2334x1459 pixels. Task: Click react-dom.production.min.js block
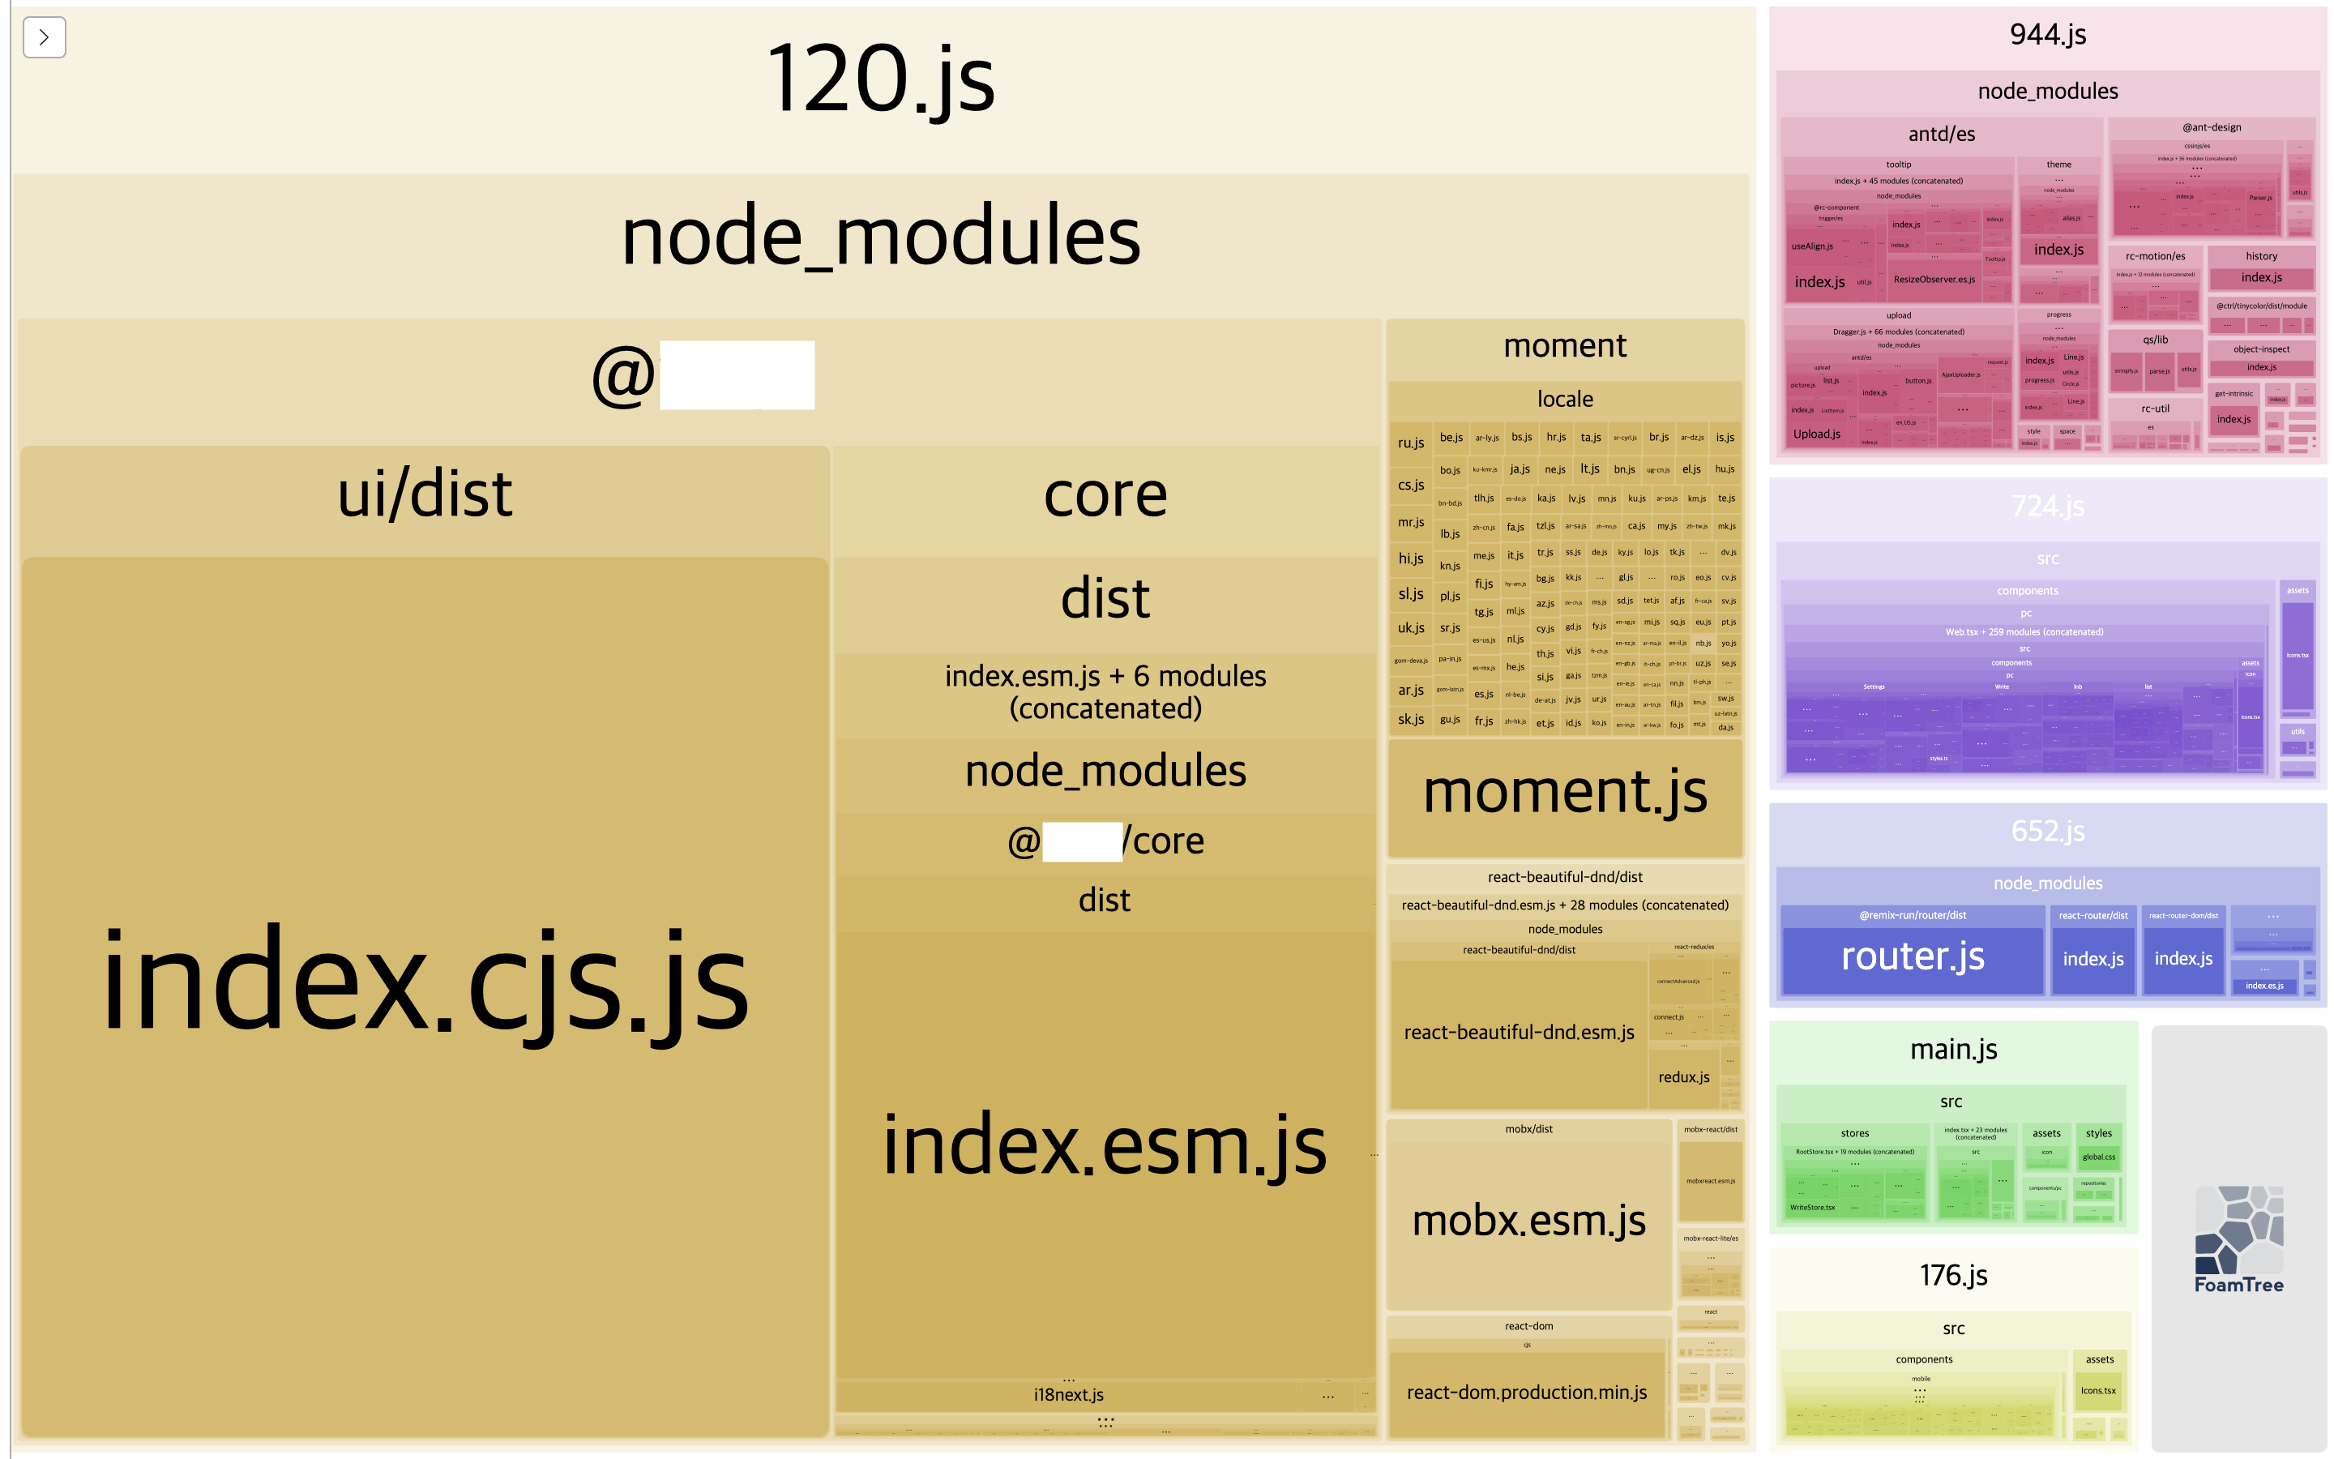tap(1527, 1393)
